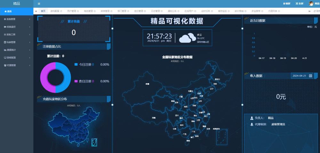Toggle the sidebar hamburger menu icon
This screenshot has width=320, height=153.
[39, 4]
